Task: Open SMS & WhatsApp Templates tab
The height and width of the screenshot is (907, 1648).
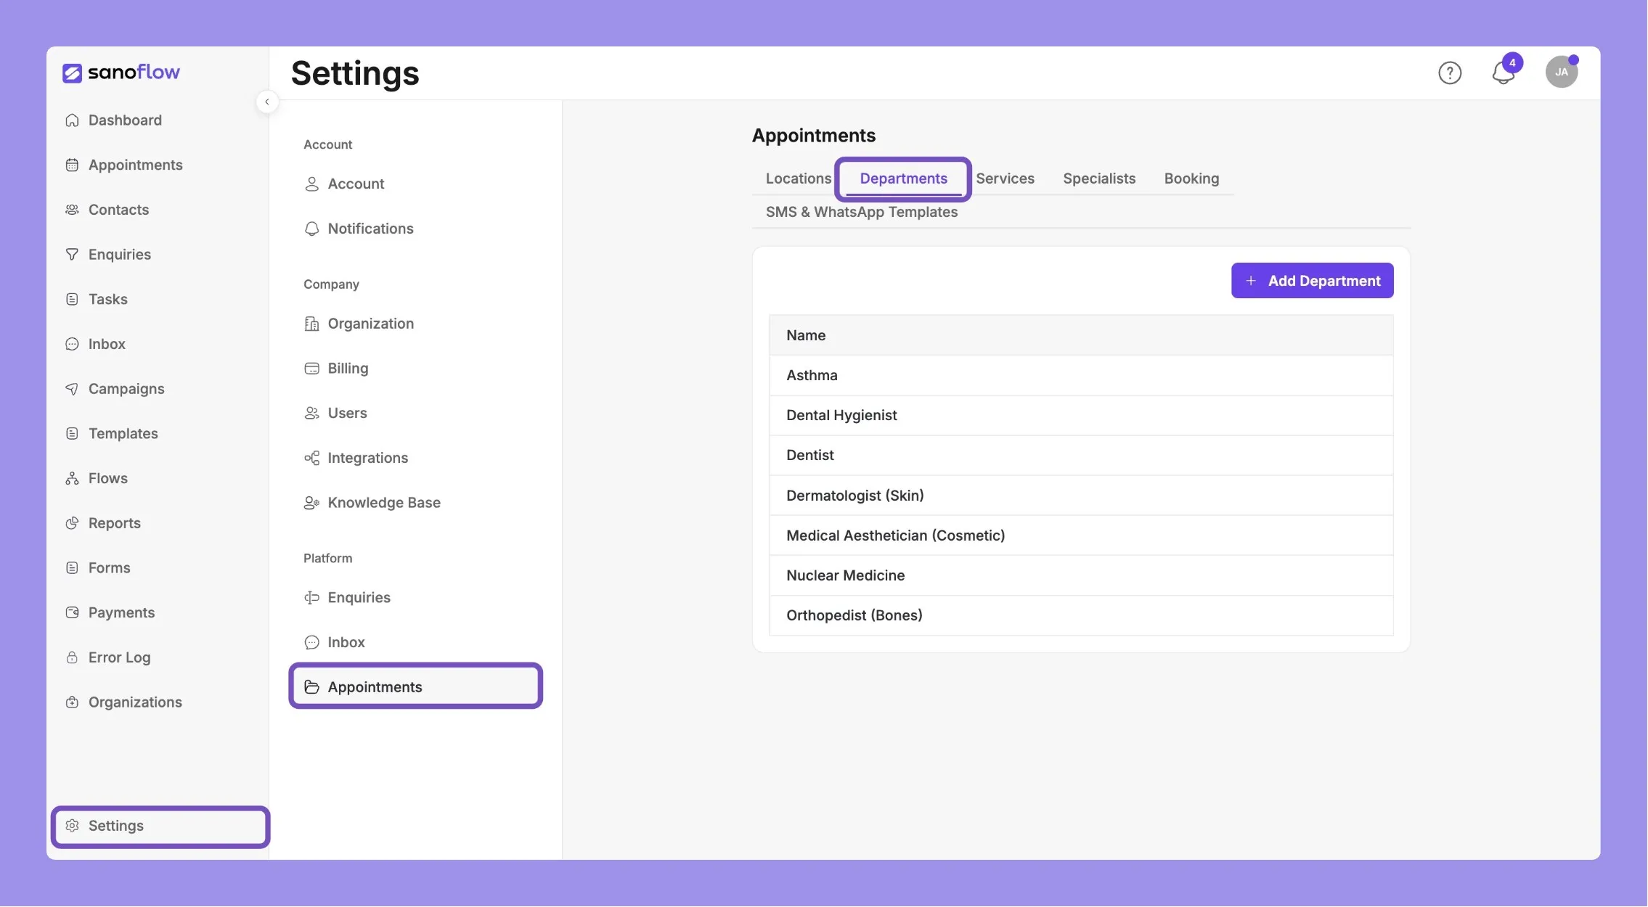Action: [x=861, y=212]
